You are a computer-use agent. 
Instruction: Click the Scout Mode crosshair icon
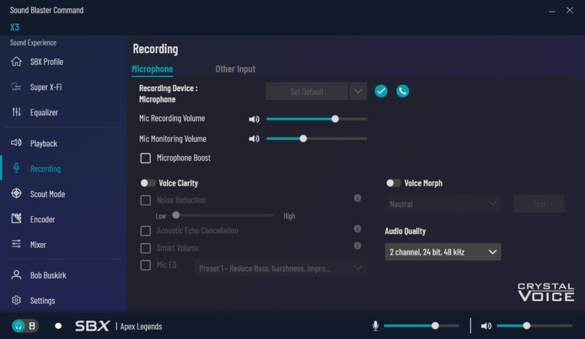tap(16, 193)
